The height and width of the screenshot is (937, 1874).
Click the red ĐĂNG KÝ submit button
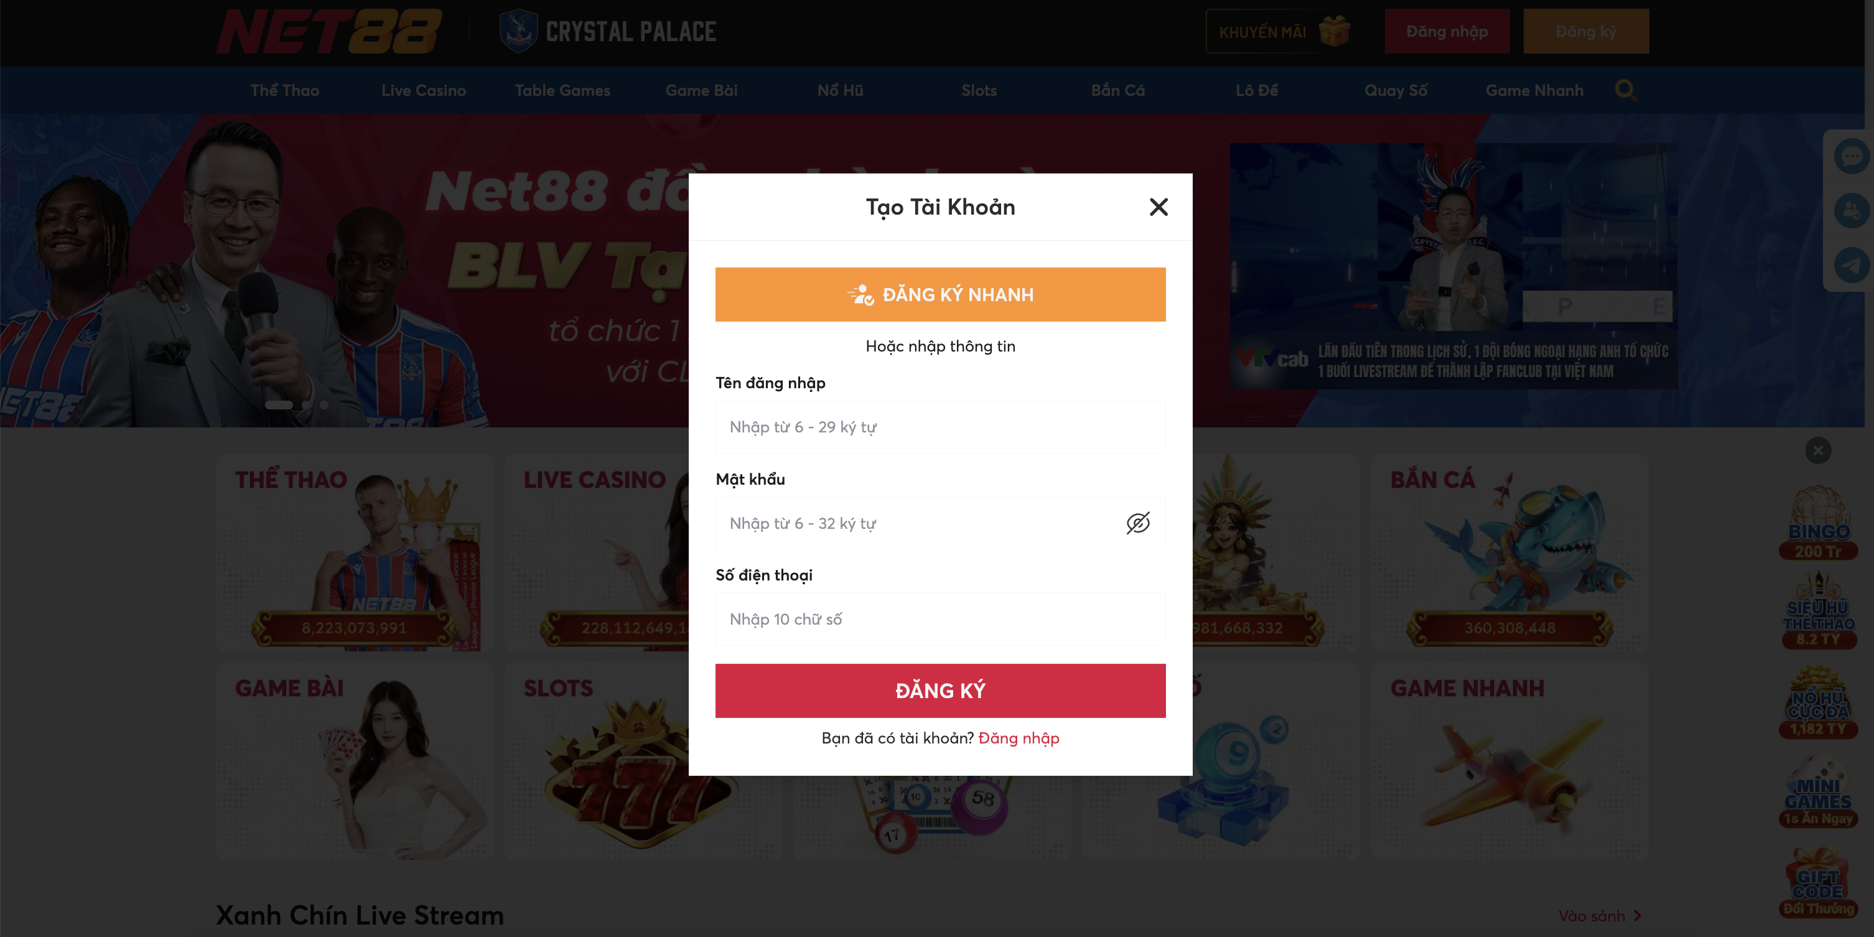click(940, 691)
